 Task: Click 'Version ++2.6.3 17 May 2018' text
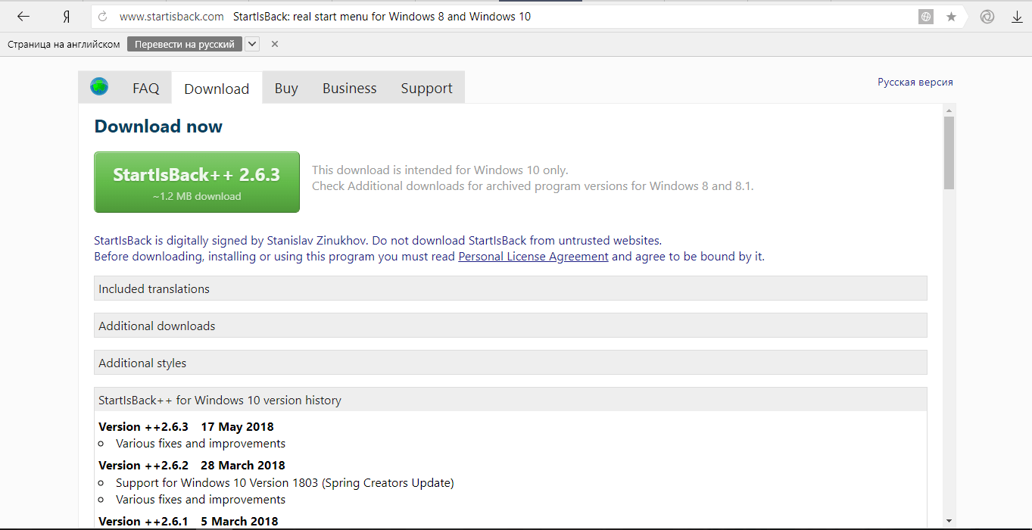(x=186, y=427)
